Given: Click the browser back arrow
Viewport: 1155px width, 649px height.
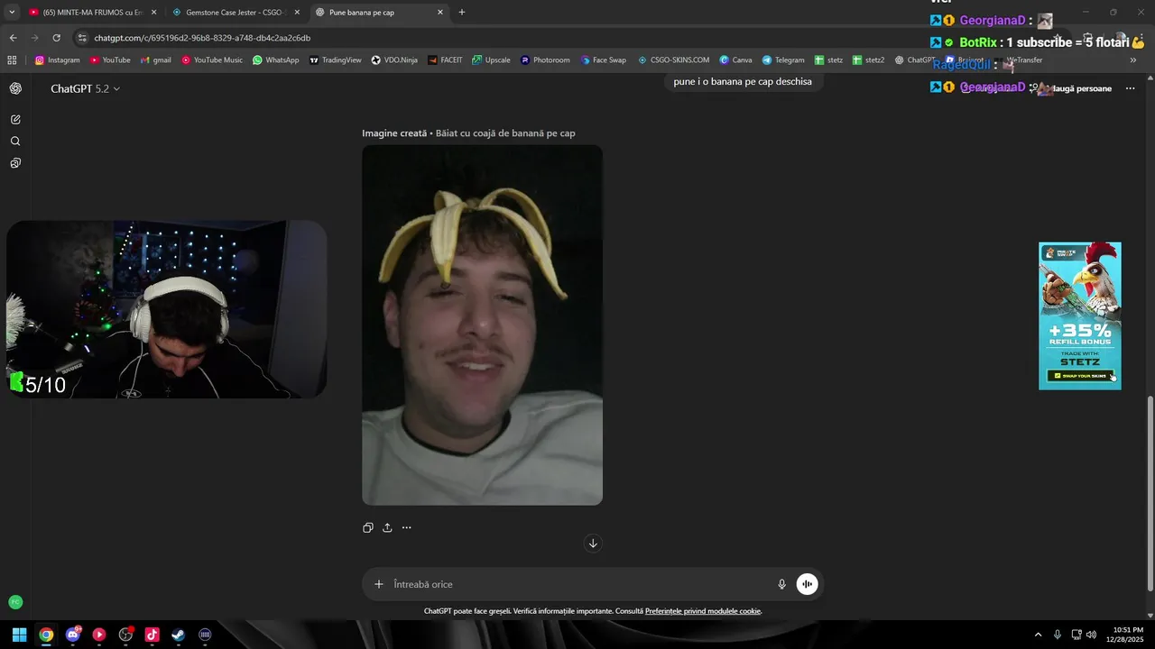Looking at the screenshot, I should (13, 38).
